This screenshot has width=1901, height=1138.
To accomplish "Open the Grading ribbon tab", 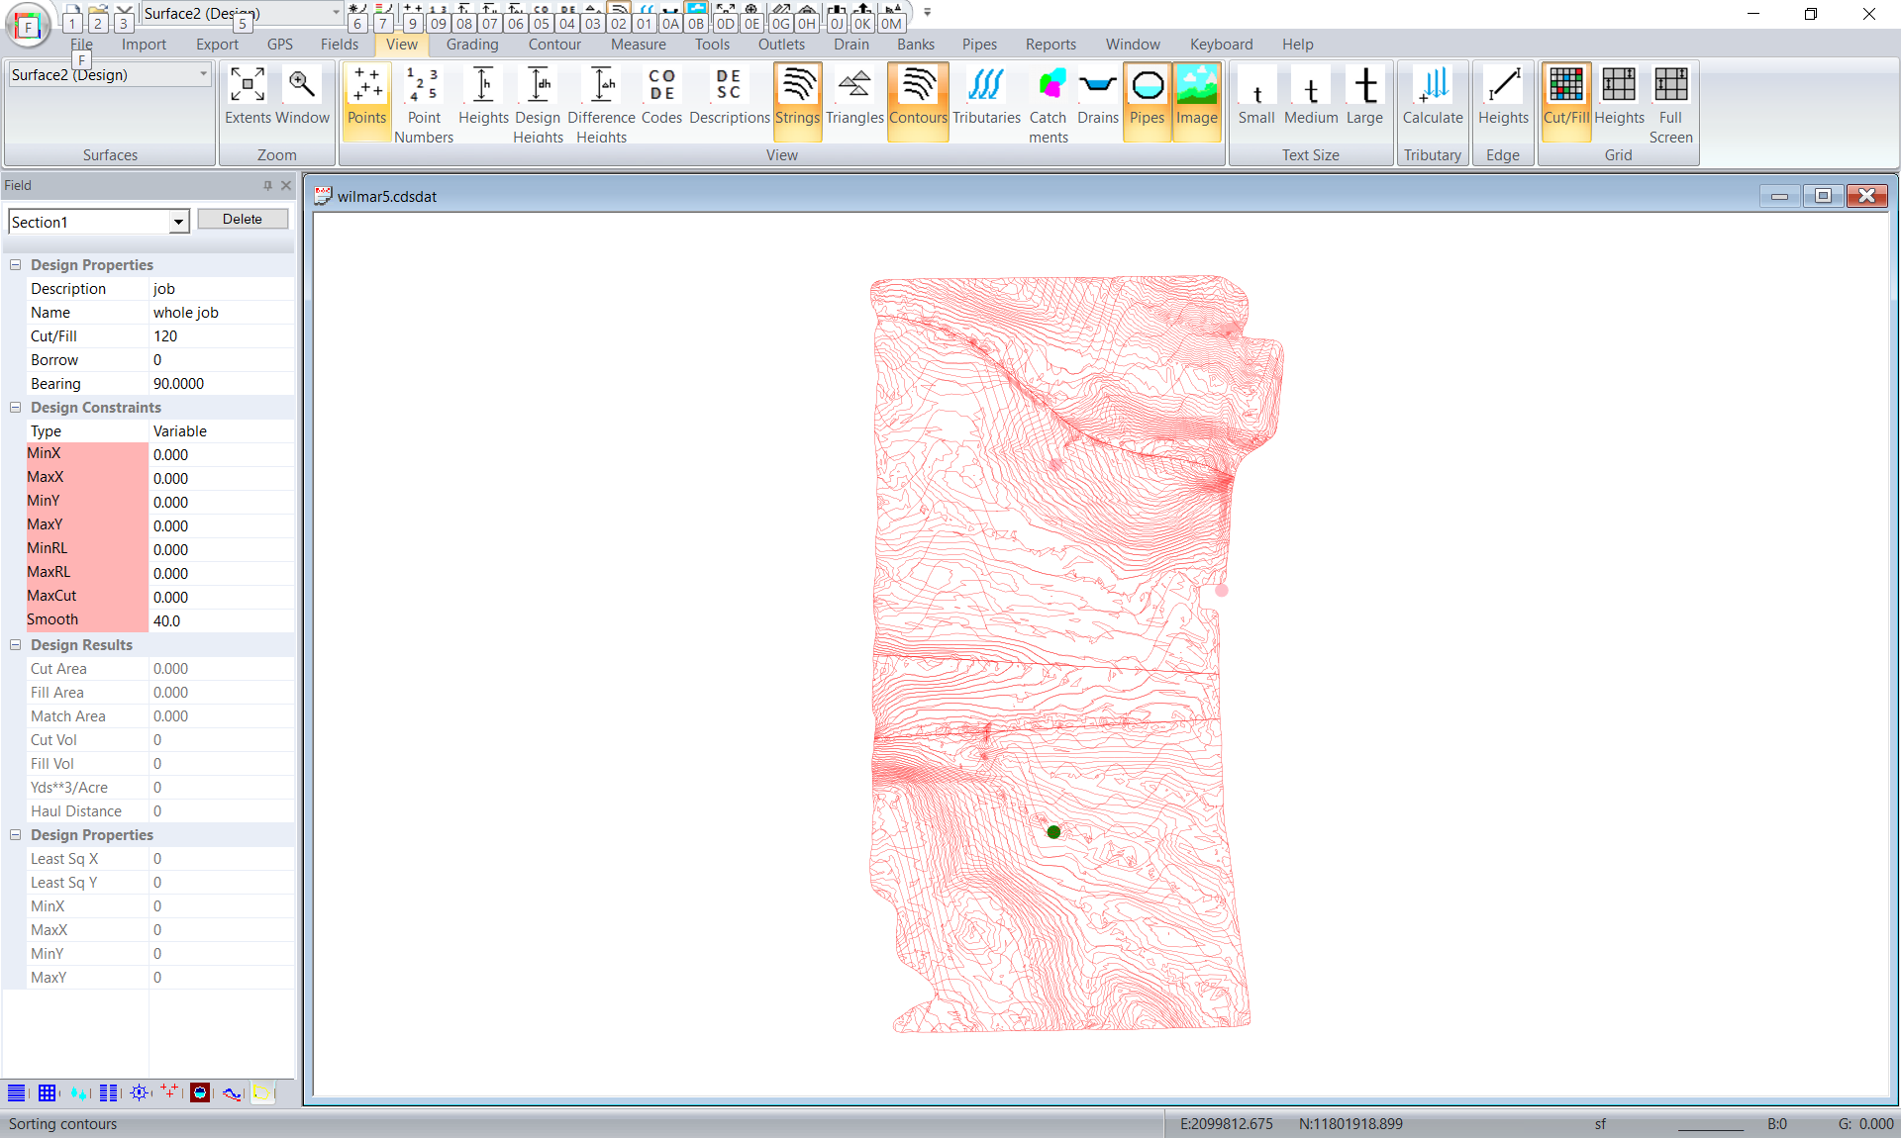I will (471, 45).
